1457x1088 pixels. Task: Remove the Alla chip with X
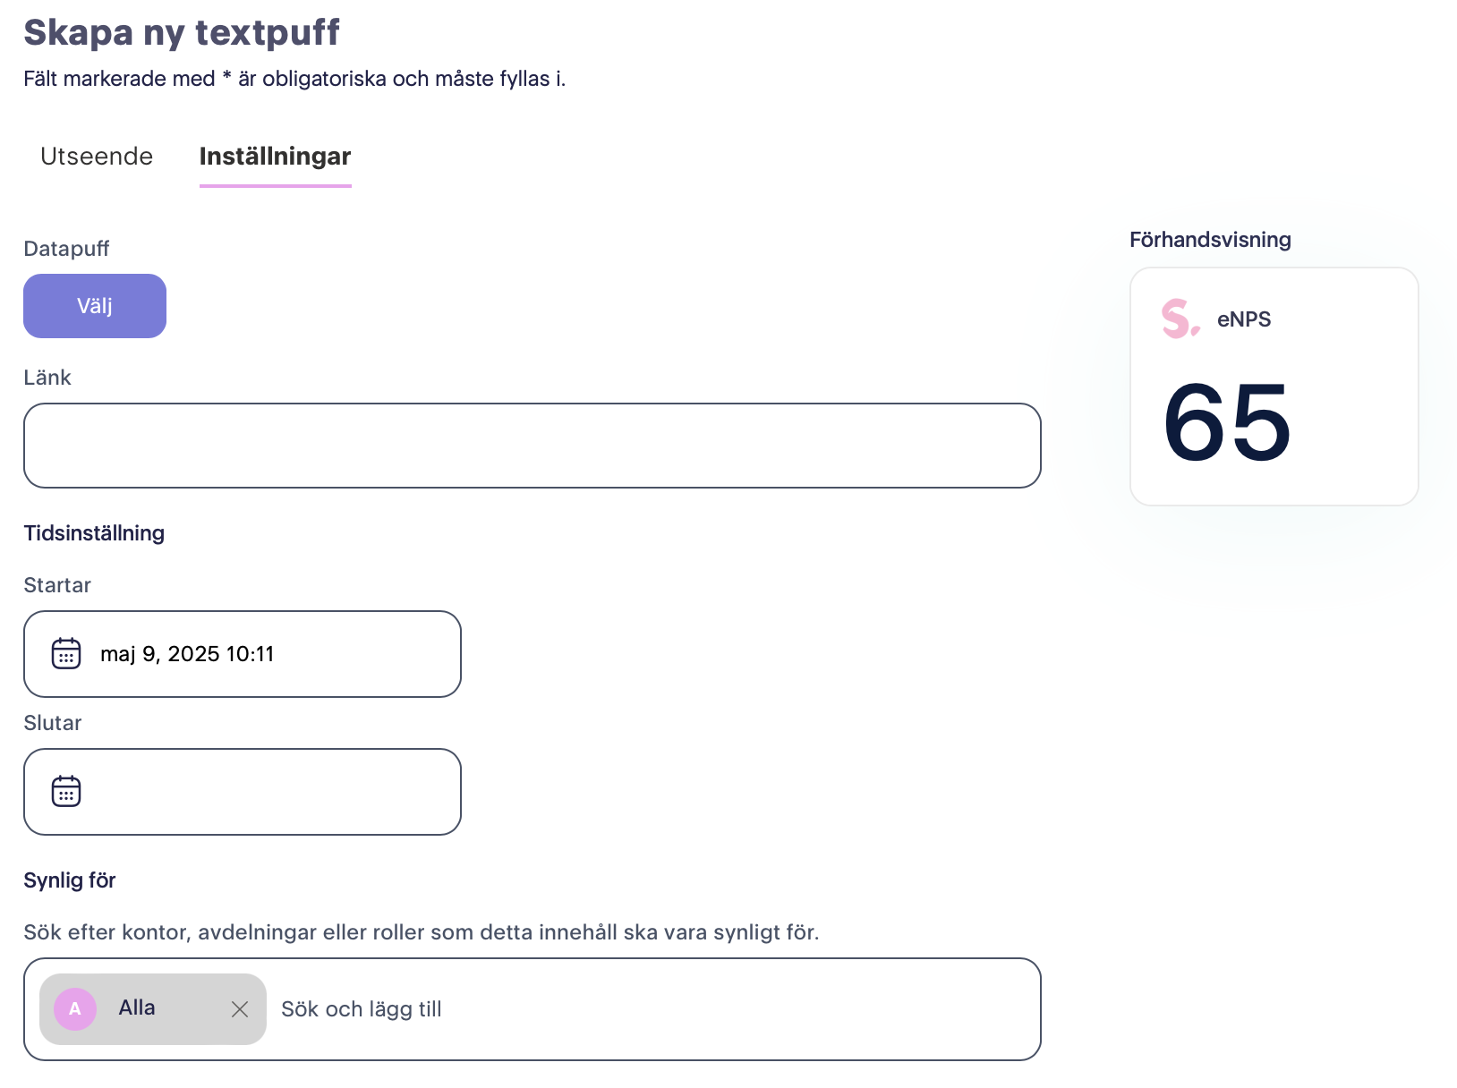(240, 1009)
